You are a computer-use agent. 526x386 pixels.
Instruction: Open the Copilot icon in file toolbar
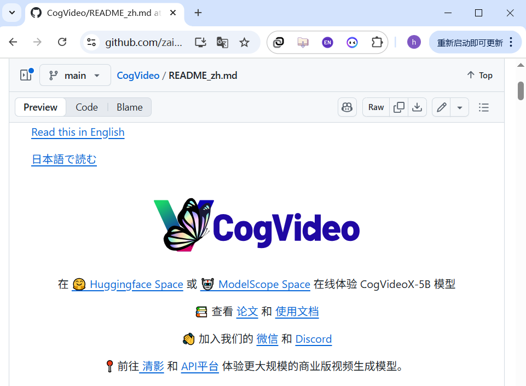pos(347,107)
